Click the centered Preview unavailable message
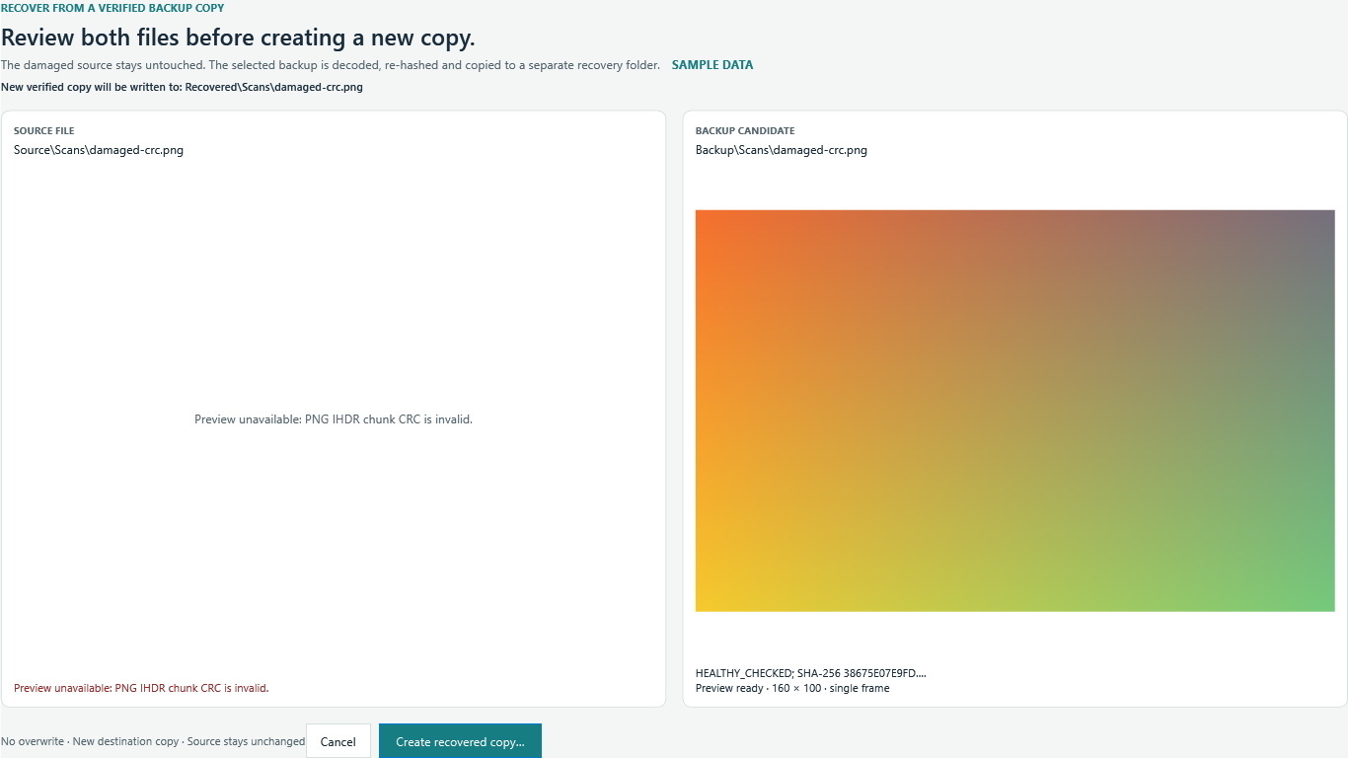The image size is (1348, 758). [x=334, y=419]
